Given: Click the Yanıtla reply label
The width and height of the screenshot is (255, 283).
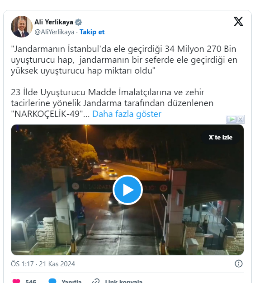Looking at the screenshot, I should click(71, 281).
